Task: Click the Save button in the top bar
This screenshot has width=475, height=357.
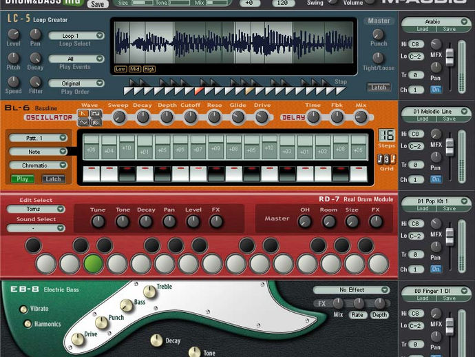Action: (x=98, y=3)
